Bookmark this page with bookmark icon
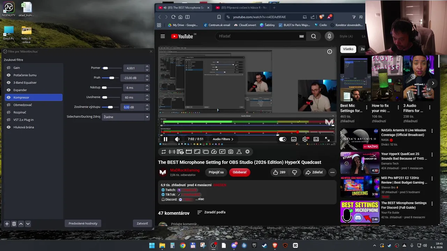This screenshot has height=251, width=447. point(219,17)
